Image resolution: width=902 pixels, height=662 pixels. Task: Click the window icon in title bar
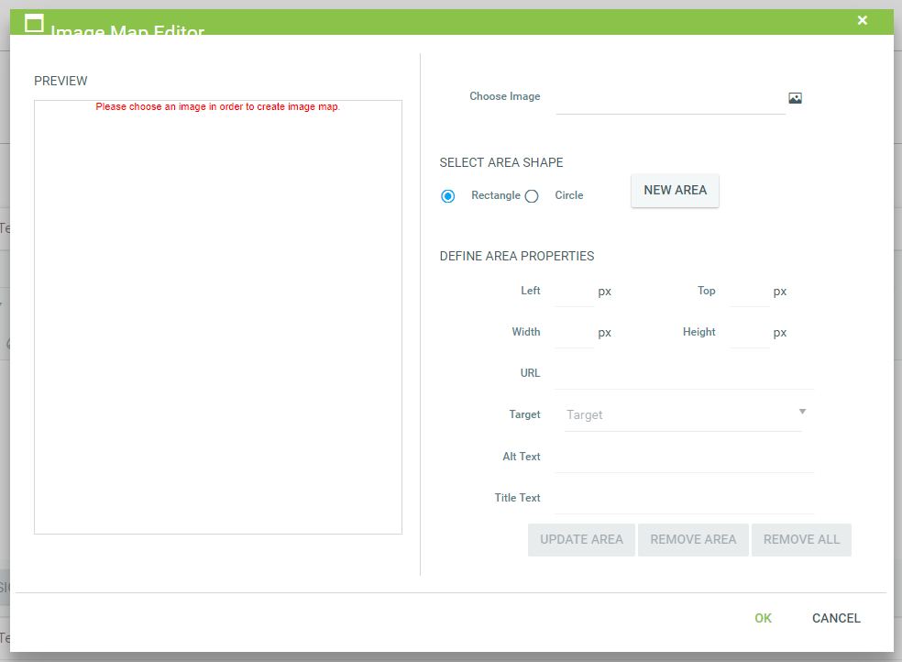(34, 24)
